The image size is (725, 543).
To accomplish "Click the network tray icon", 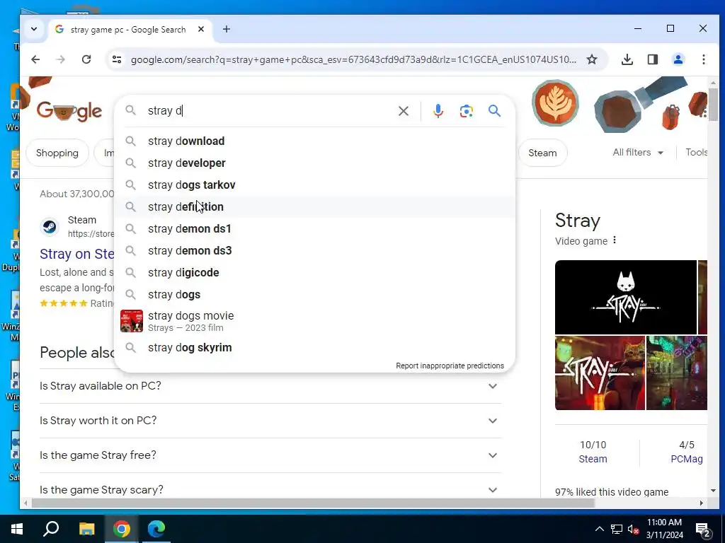I will (617, 529).
